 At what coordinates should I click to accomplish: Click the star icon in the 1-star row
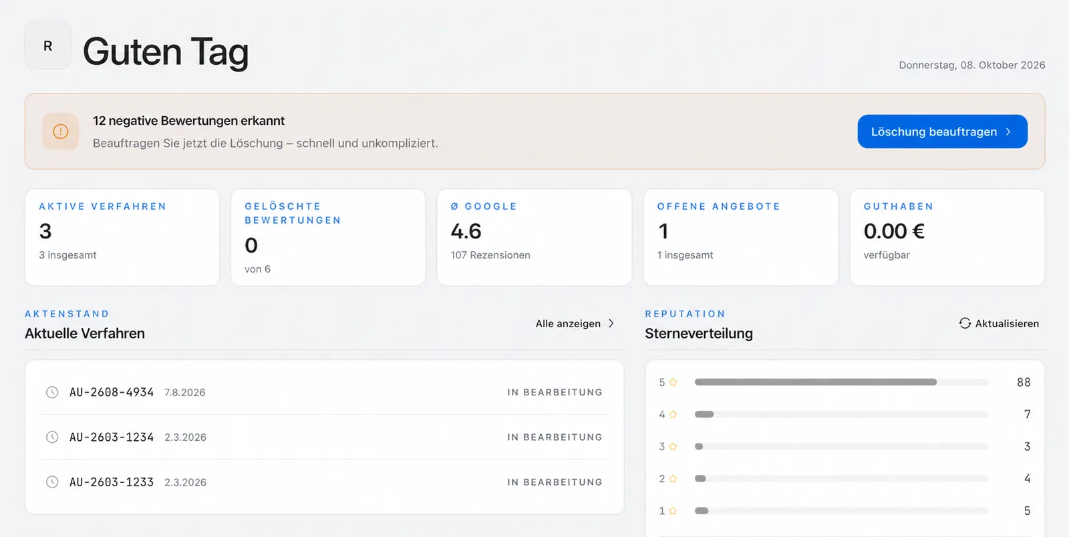click(x=673, y=510)
